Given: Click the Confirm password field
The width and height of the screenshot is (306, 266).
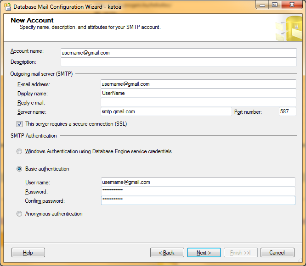Looking at the screenshot, I should (x=198, y=200).
